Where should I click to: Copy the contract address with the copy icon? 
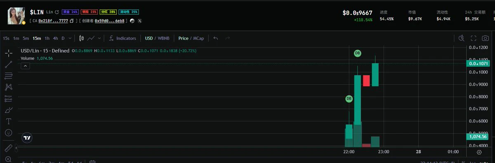coord(72,21)
